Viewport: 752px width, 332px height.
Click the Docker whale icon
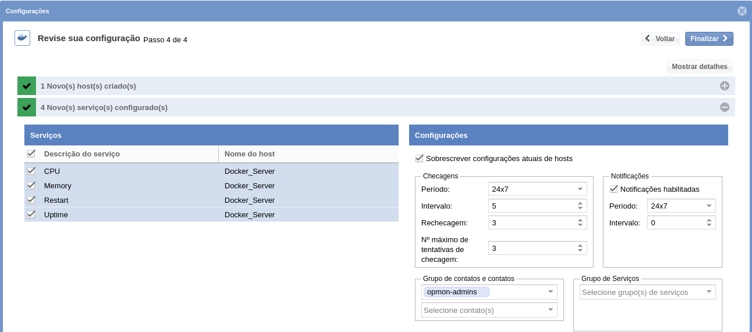coord(22,38)
